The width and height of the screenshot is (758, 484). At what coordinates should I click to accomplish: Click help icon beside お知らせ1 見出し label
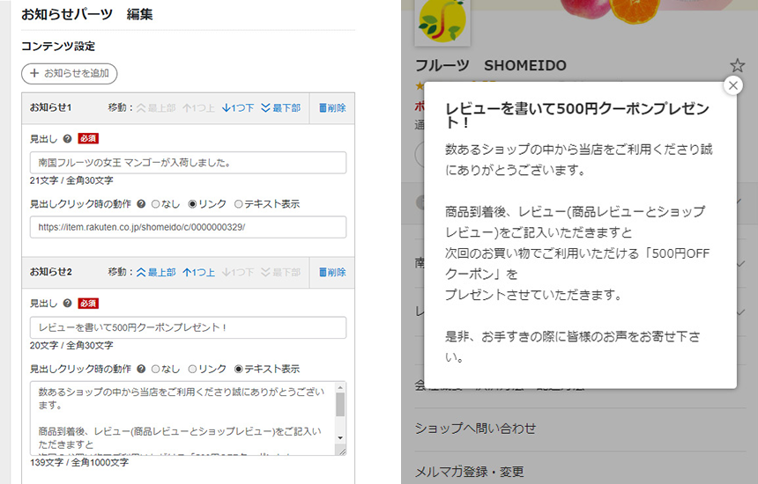coord(68,138)
